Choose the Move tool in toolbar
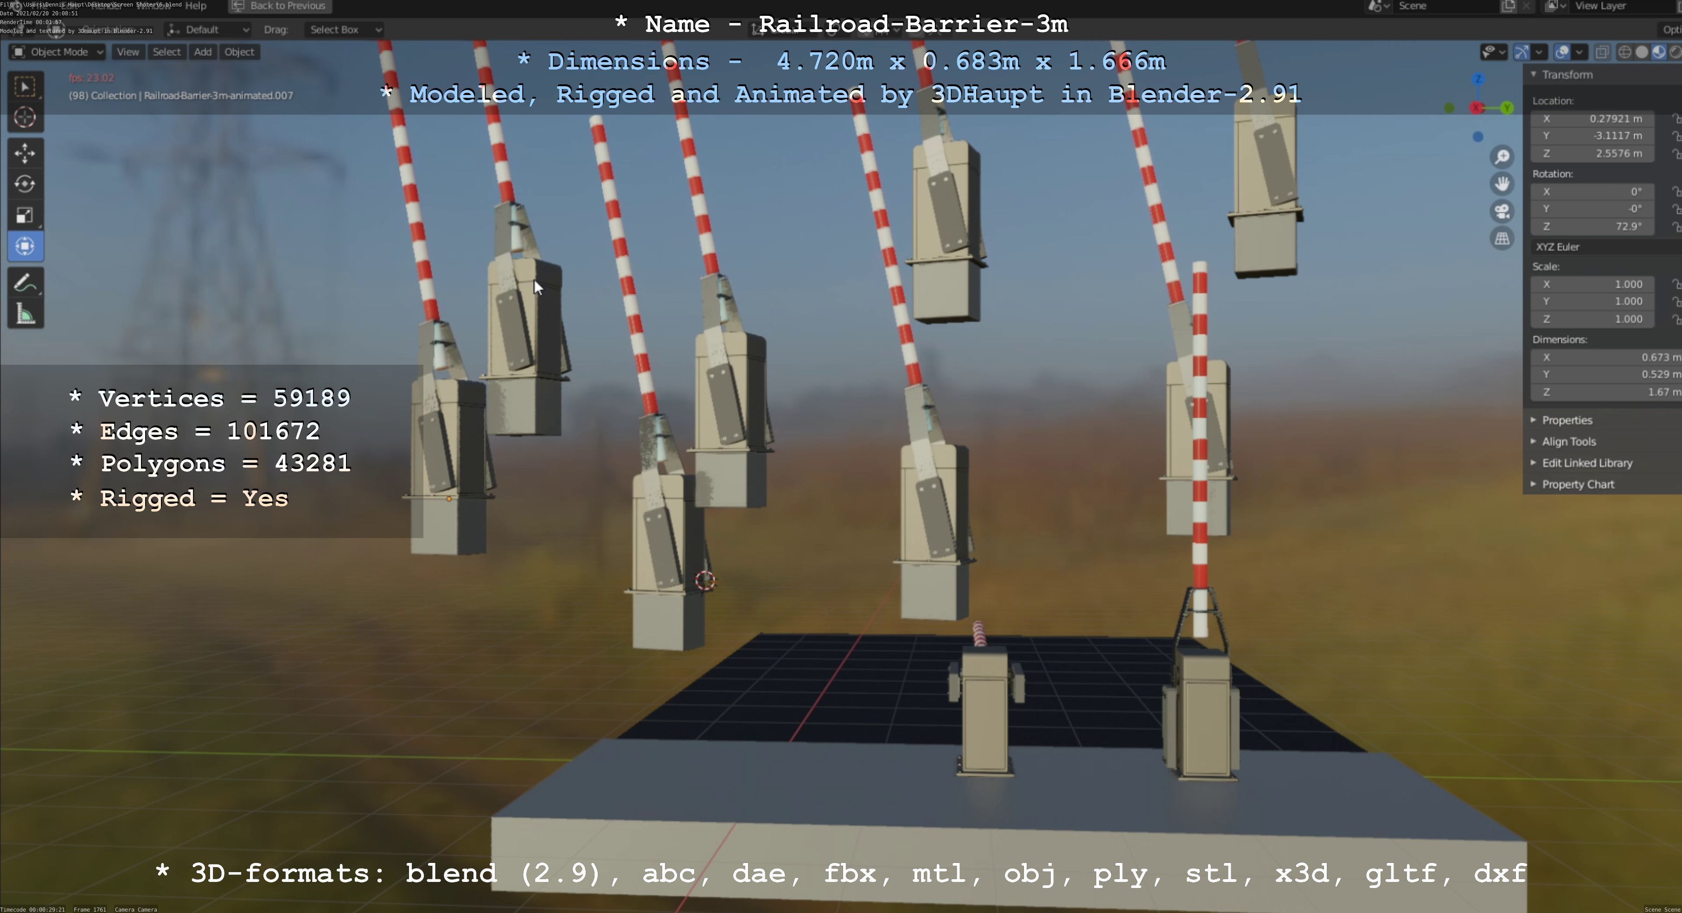This screenshot has width=1682, height=913. click(x=26, y=153)
